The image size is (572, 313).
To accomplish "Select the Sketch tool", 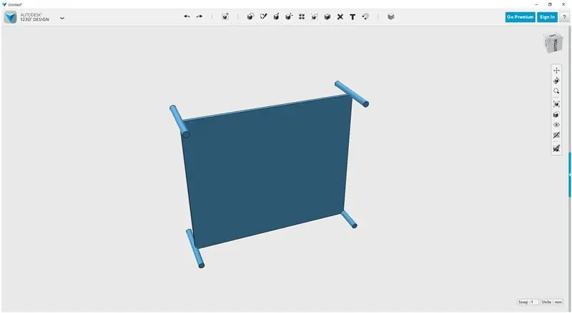I will (263, 16).
